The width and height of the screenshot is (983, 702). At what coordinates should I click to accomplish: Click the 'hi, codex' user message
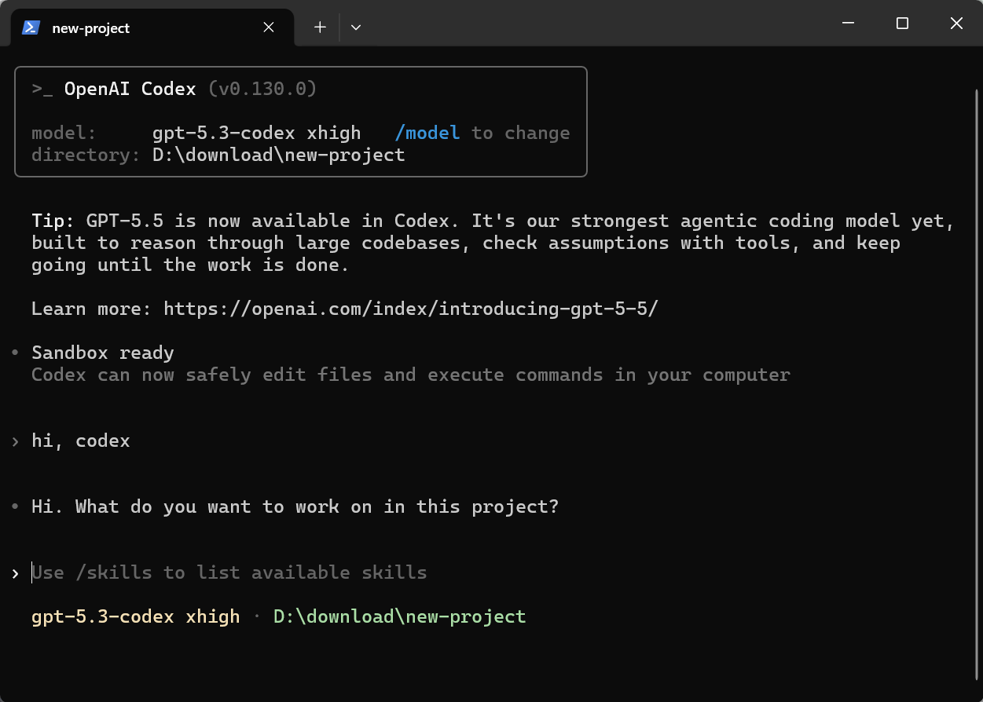click(x=81, y=441)
